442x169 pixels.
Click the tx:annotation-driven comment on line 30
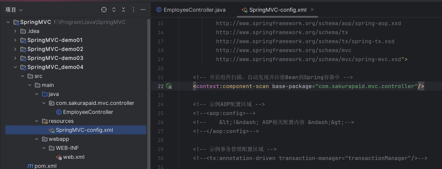[310, 158]
